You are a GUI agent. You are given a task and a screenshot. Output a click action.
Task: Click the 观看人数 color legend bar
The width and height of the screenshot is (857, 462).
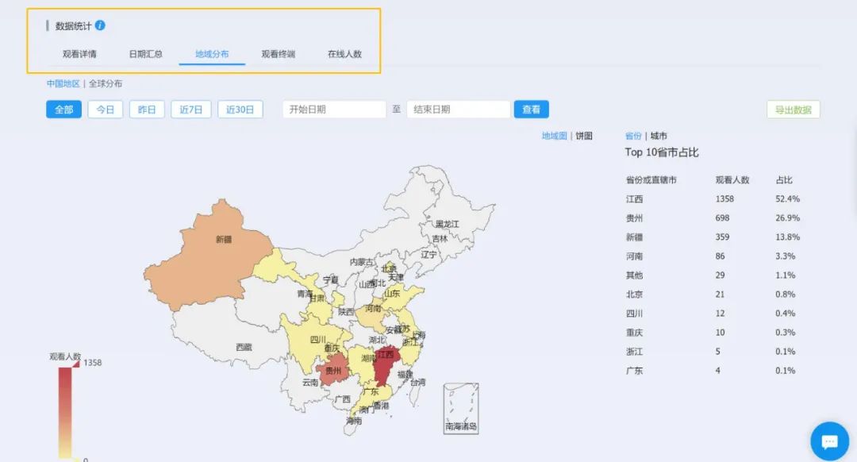pos(65,411)
